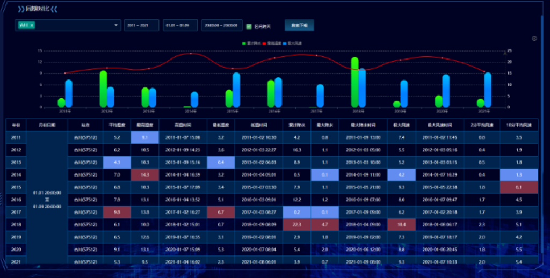Click the blue bar for 2015
This screenshot has width=550, height=278.
(x=236, y=90)
